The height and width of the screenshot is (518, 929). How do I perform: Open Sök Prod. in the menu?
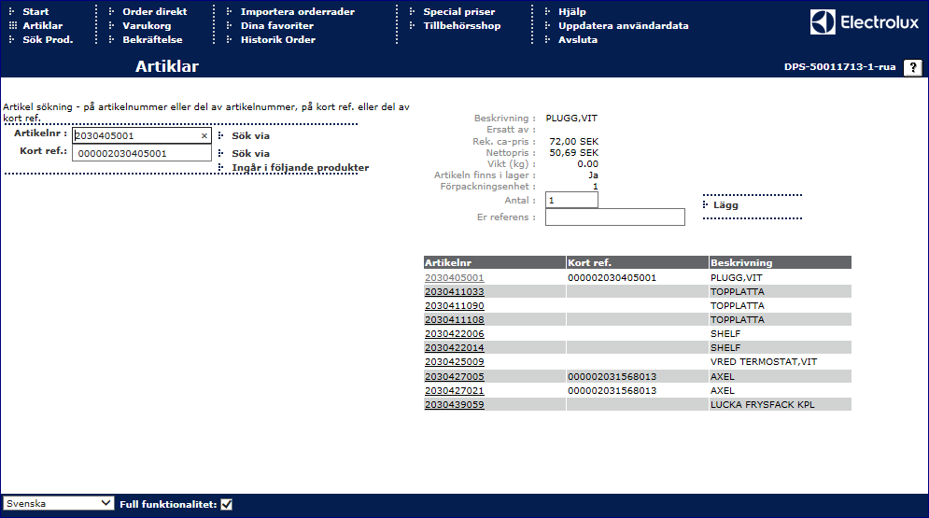(x=48, y=39)
